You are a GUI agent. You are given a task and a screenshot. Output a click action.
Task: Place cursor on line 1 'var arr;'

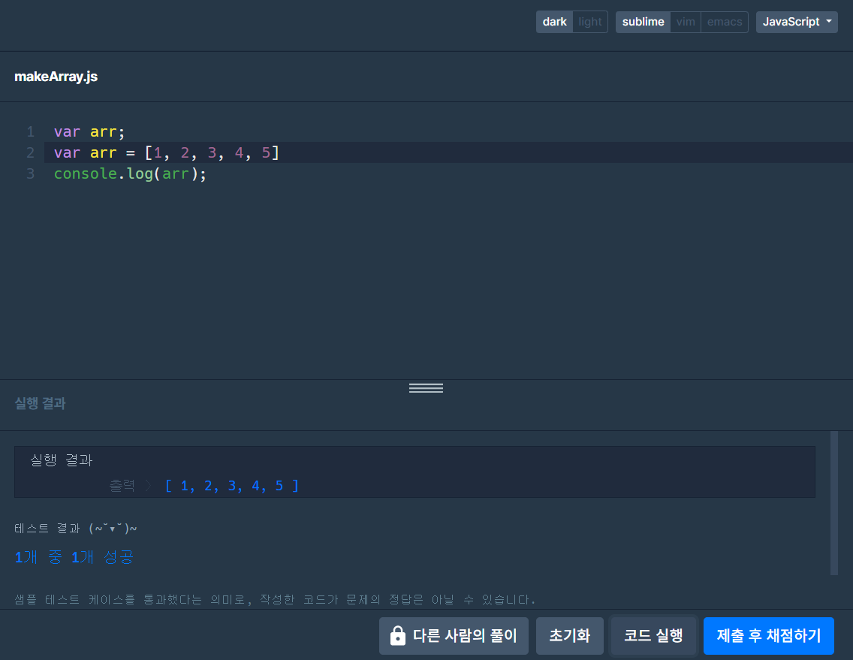[x=89, y=131]
